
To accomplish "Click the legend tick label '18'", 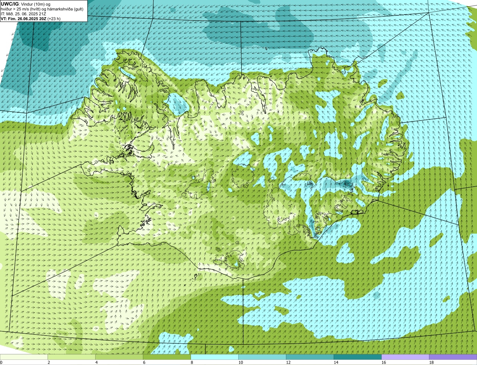I will click(432, 362).
